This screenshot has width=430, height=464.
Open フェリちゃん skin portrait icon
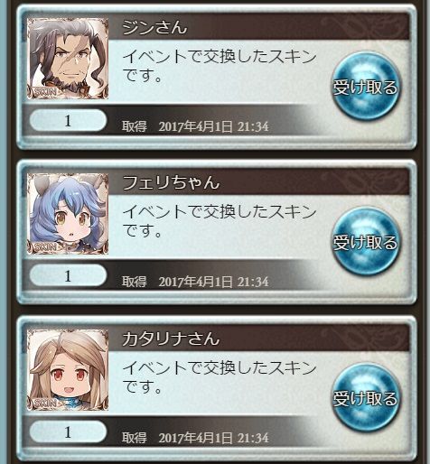pos(68,214)
